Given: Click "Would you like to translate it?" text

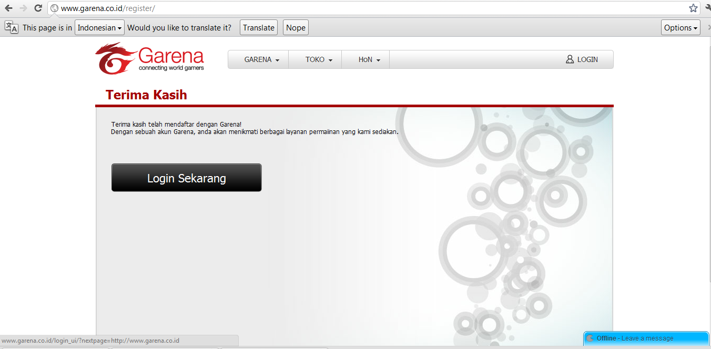Looking at the screenshot, I should [179, 28].
